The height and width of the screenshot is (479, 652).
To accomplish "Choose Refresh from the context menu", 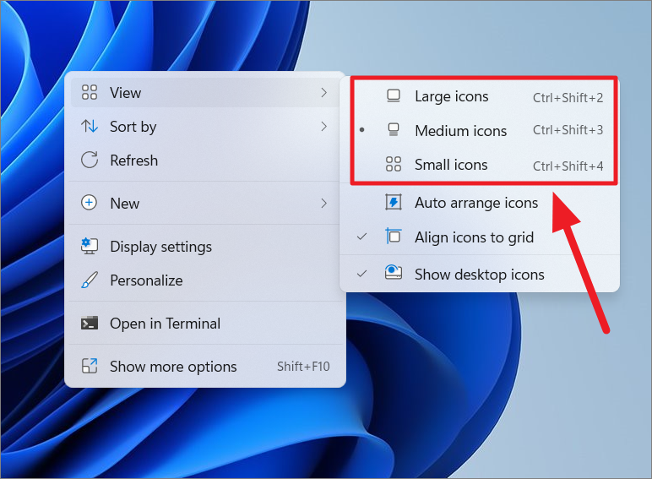I will [205, 160].
